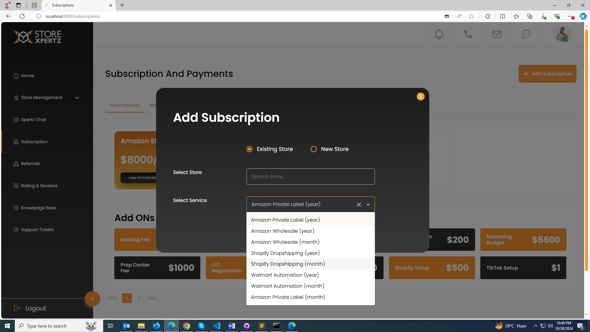The width and height of the screenshot is (590, 332).
Task: Open Microsoft Word from taskbar
Action: [232, 326]
